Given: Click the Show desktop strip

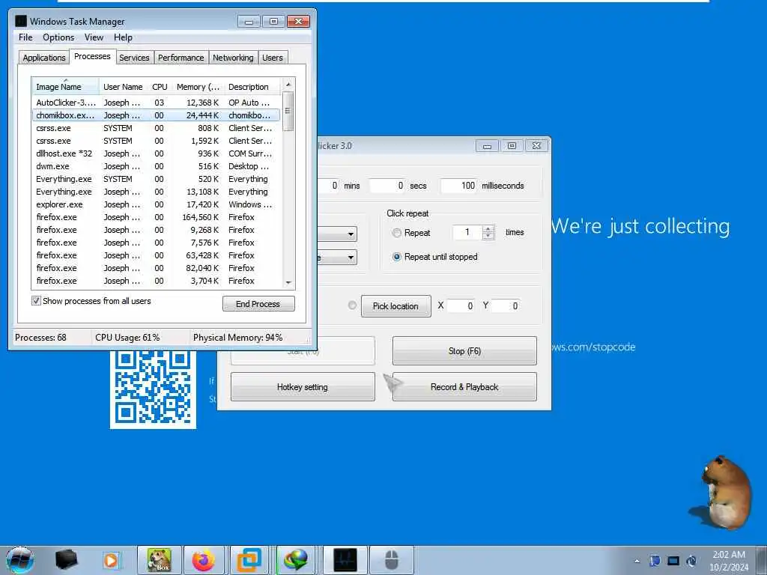Looking at the screenshot, I should [x=763, y=560].
